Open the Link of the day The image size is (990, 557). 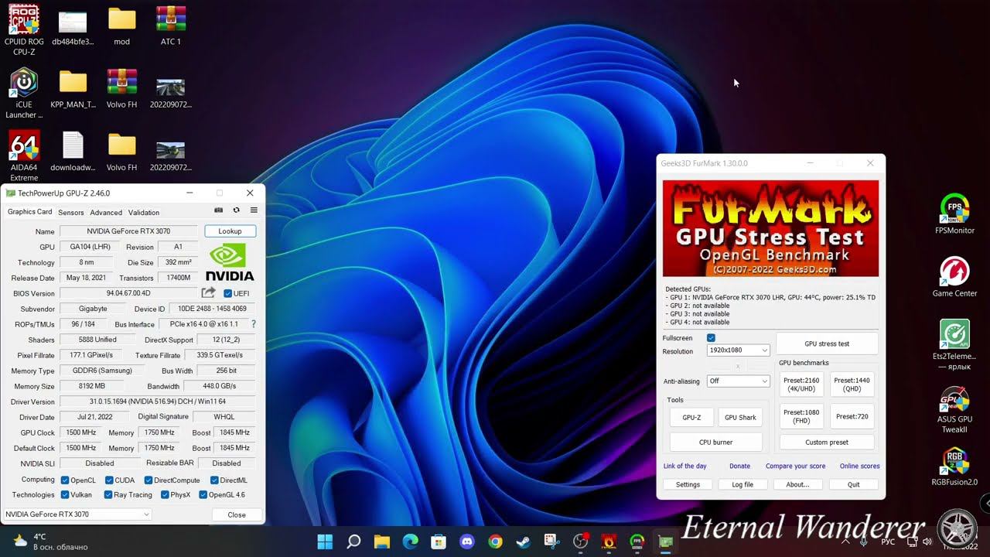(684, 466)
